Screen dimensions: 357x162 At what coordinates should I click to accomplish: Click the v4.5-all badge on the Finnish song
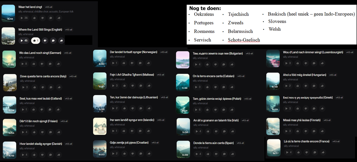pos(327,120)
